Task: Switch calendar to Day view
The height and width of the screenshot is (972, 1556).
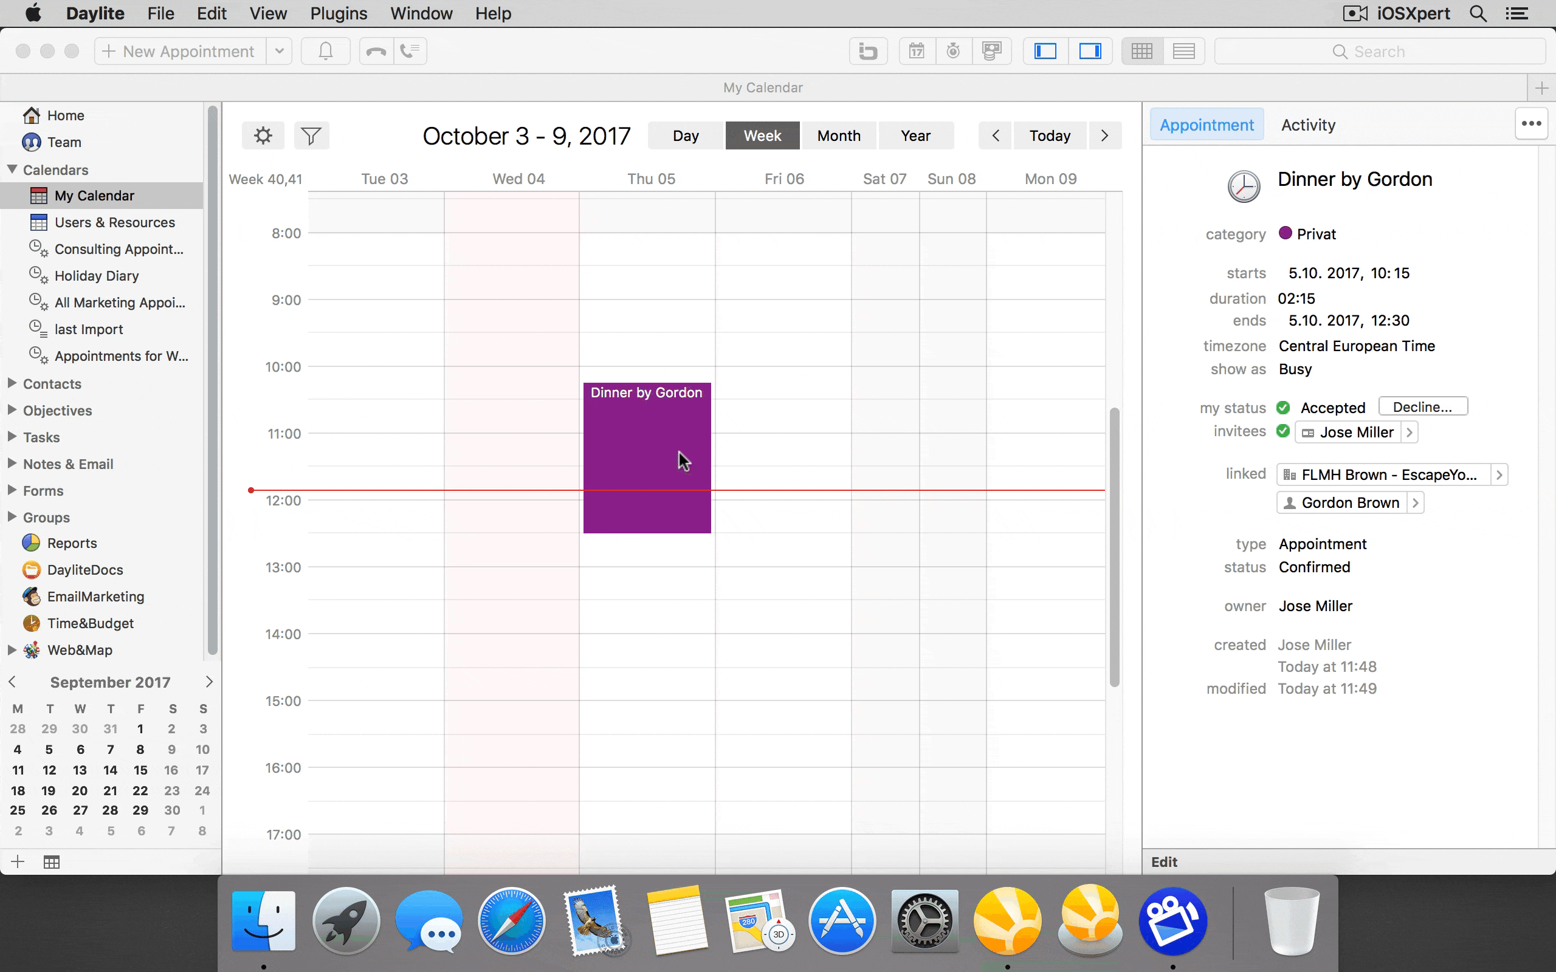Action: [x=686, y=135]
